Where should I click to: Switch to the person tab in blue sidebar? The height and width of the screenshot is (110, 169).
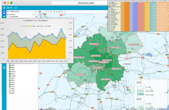(x=4, y=17)
